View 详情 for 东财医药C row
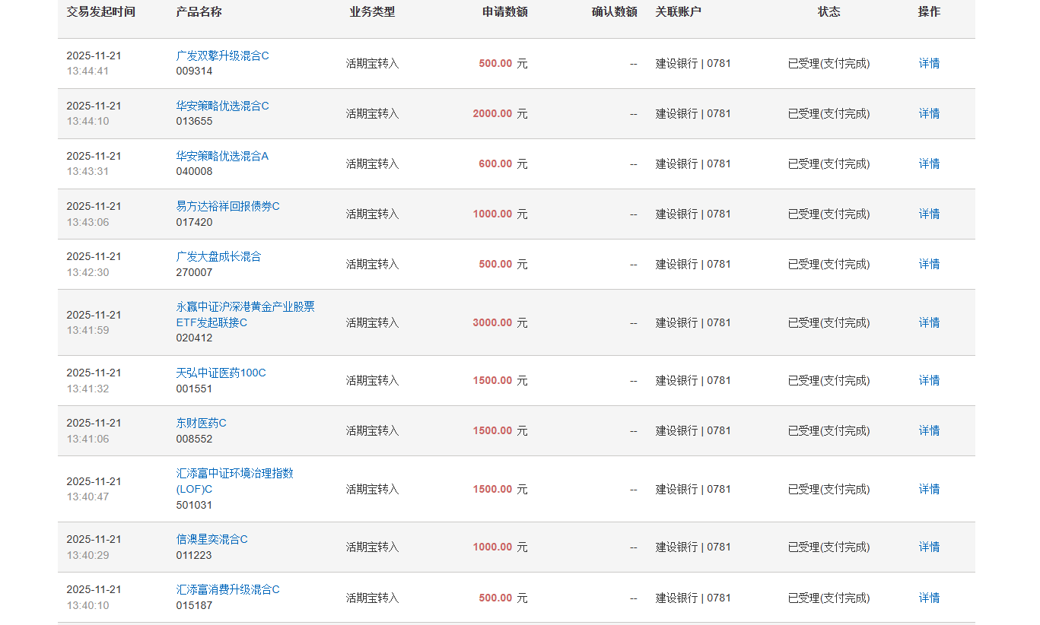Viewport: 1040px width, 625px height. (x=929, y=430)
